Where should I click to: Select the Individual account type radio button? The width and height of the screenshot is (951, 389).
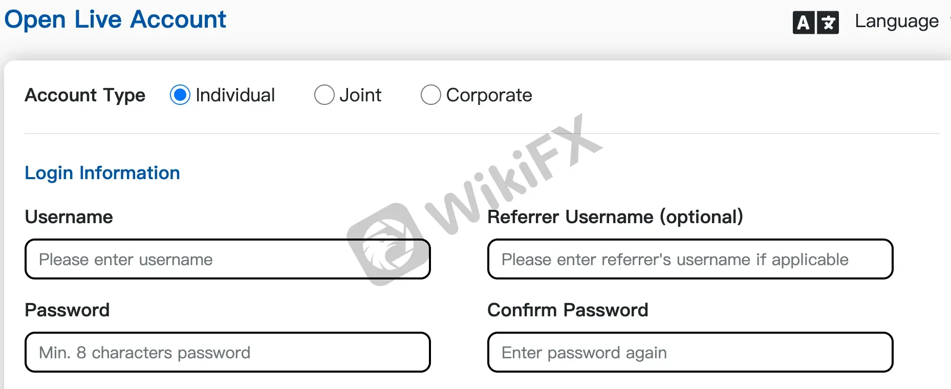[x=180, y=95]
